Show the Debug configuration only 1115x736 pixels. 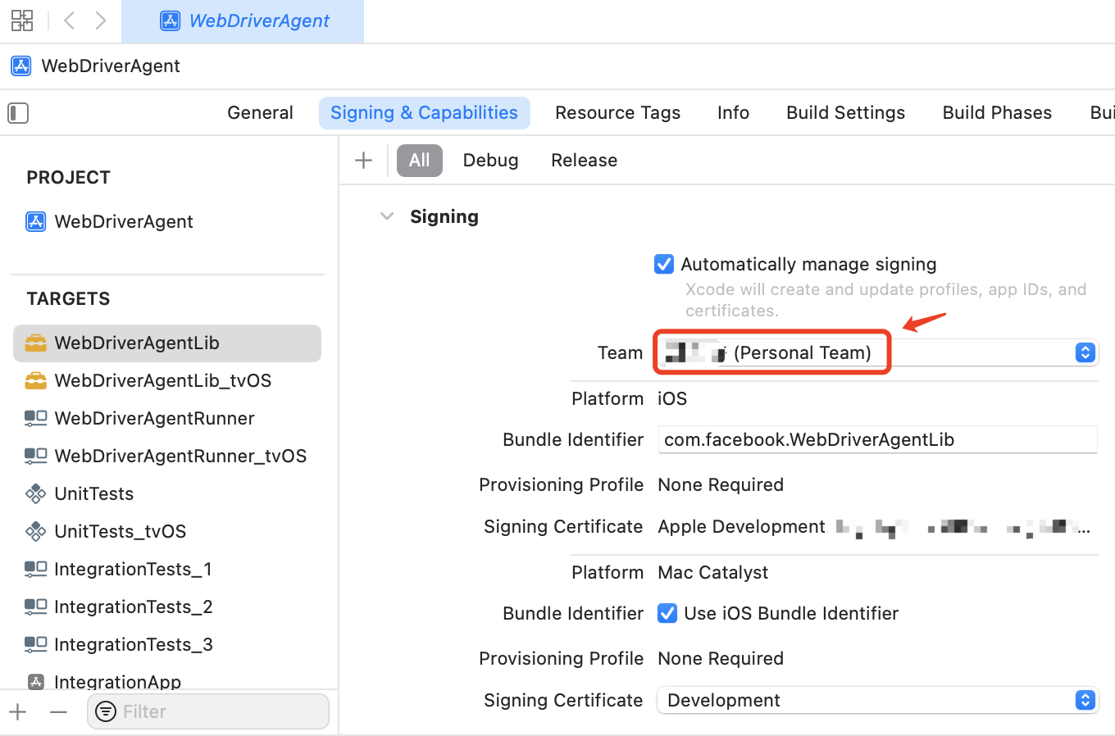pyautogui.click(x=490, y=161)
